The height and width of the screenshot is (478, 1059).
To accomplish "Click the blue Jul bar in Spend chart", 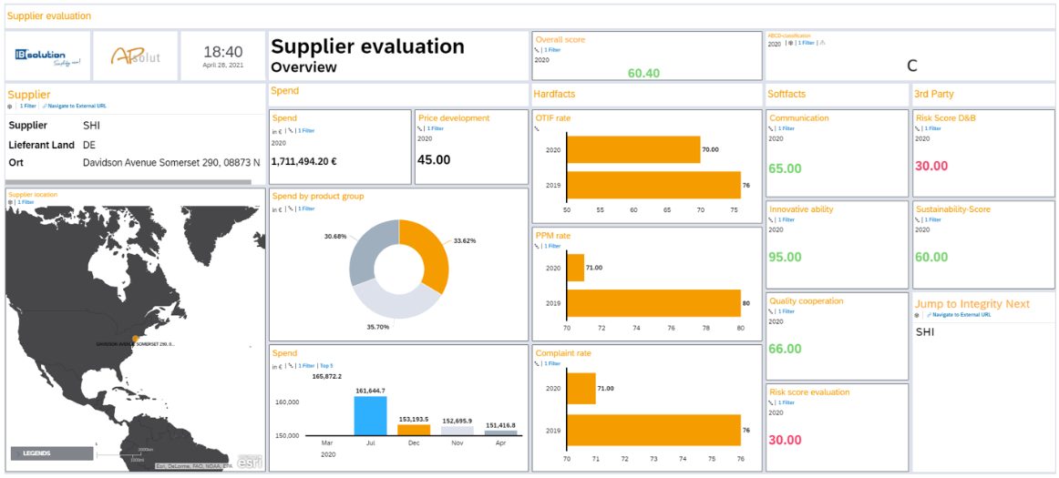I will pyautogui.click(x=370, y=414).
